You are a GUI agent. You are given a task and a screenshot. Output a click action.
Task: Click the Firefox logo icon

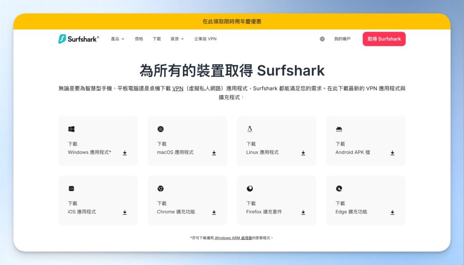coord(250,188)
